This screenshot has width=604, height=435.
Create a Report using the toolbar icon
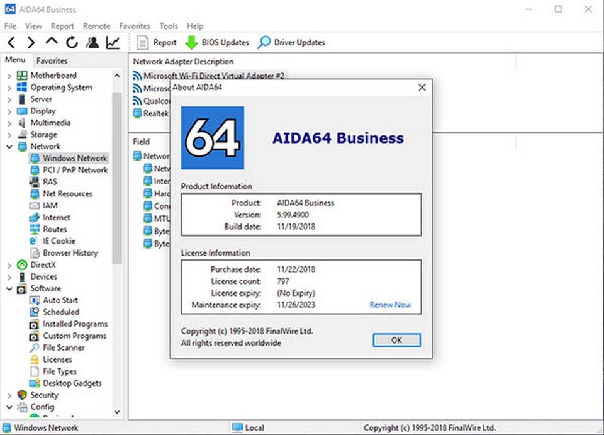[x=157, y=42]
